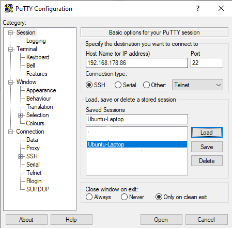Choose the Serial connection type option
Image resolution: width=232 pixels, height=228 pixels.
pos(118,85)
